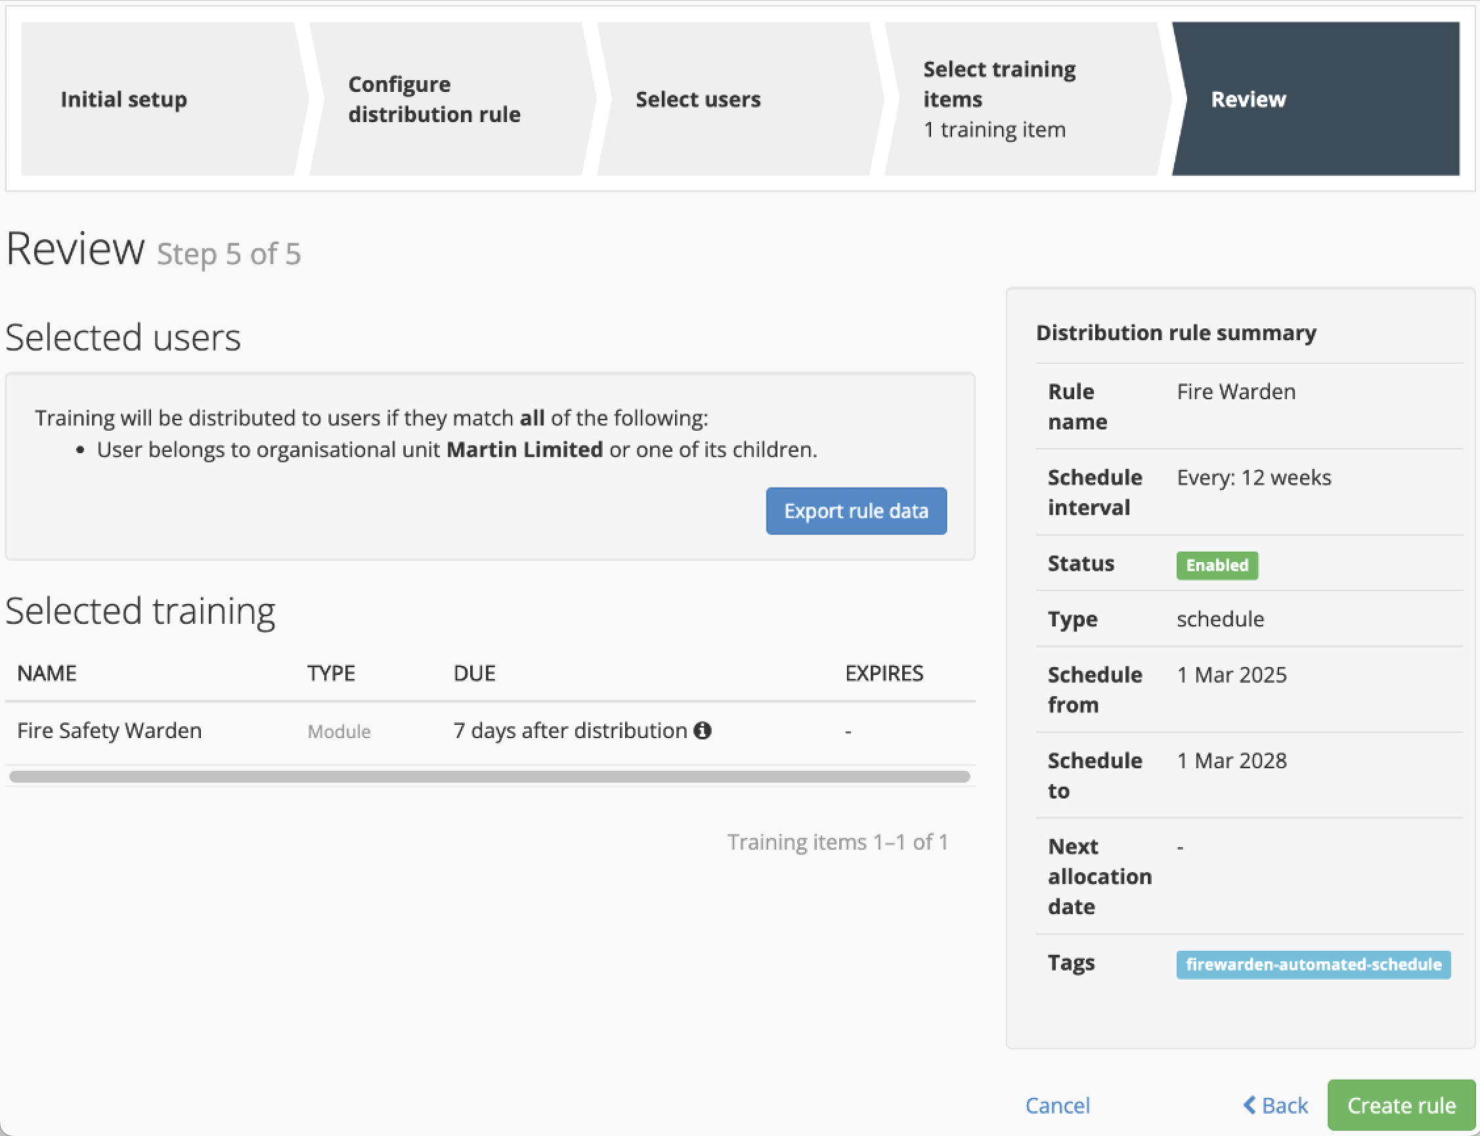Jump to Select users step
Screen dimensions: 1480x1136
[698, 99]
